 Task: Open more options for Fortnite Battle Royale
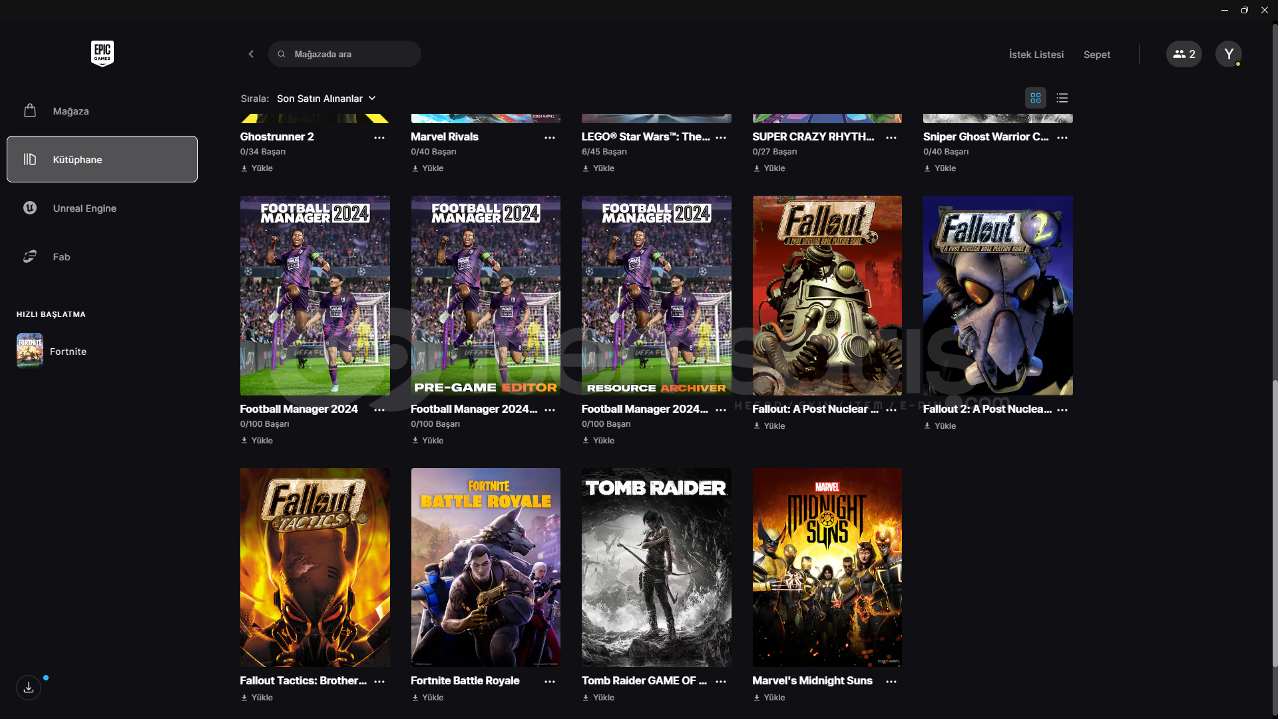tap(550, 681)
